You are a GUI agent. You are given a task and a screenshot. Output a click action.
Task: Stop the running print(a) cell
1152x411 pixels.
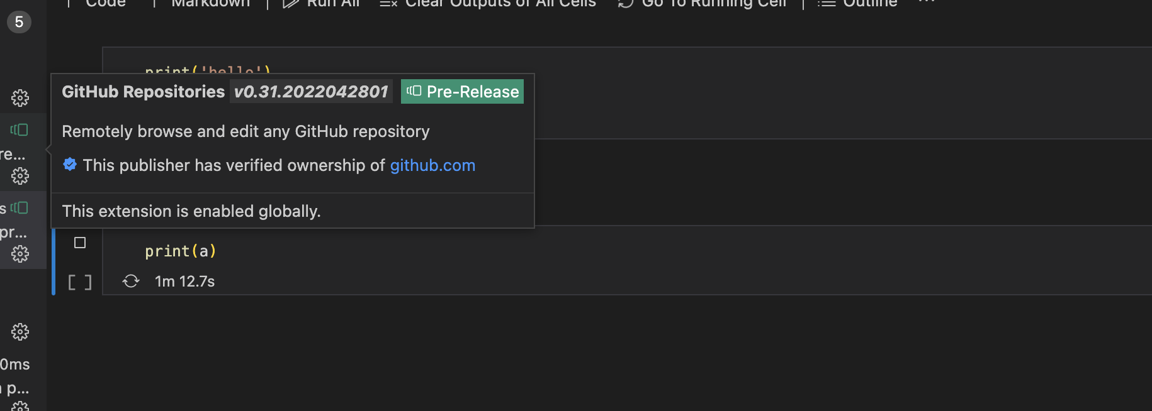[x=79, y=242]
